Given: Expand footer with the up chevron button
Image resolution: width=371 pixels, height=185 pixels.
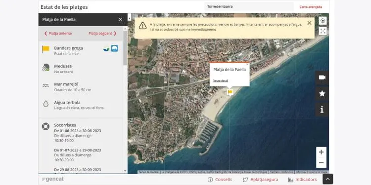Looking at the screenshot, I should pos(327,179).
